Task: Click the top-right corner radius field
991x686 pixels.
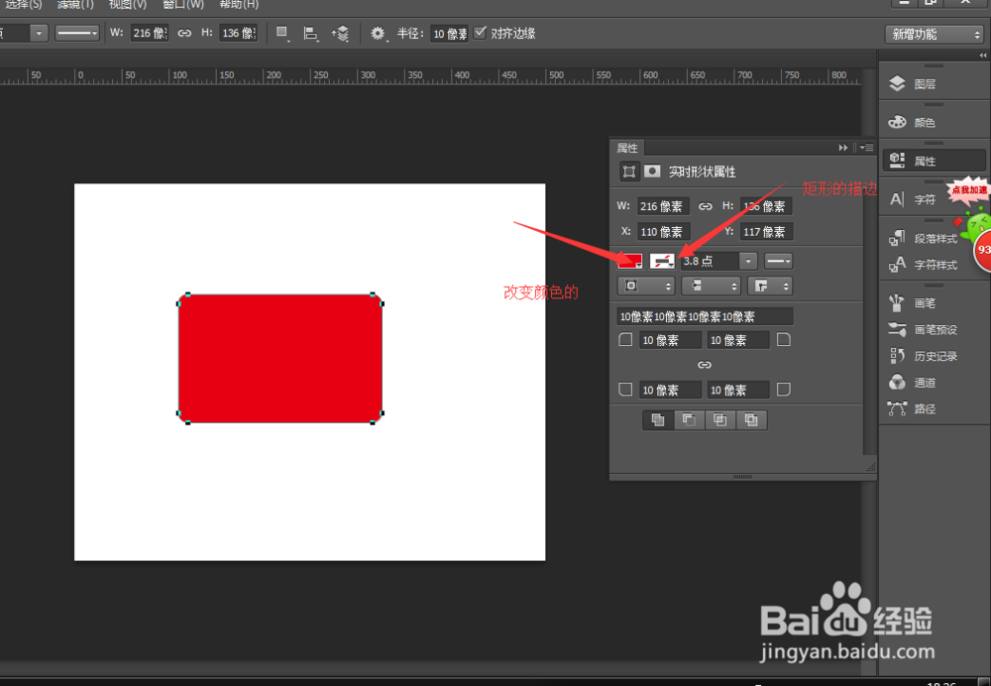Action: point(738,340)
